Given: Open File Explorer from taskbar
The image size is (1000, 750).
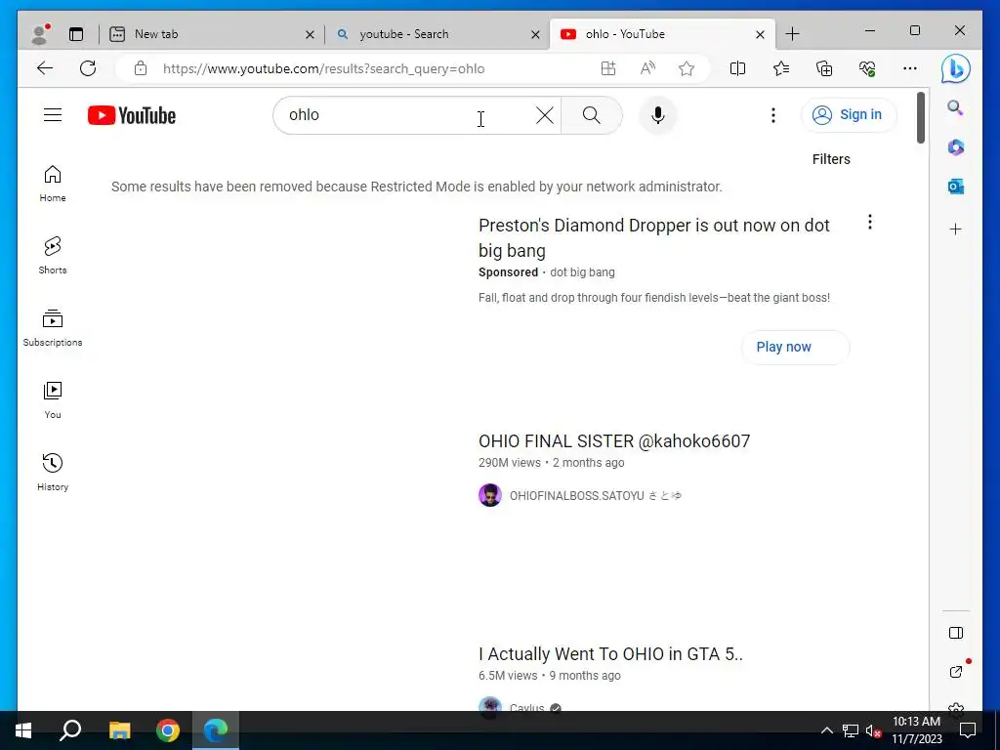Looking at the screenshot, I should click(x=119, y=730).
